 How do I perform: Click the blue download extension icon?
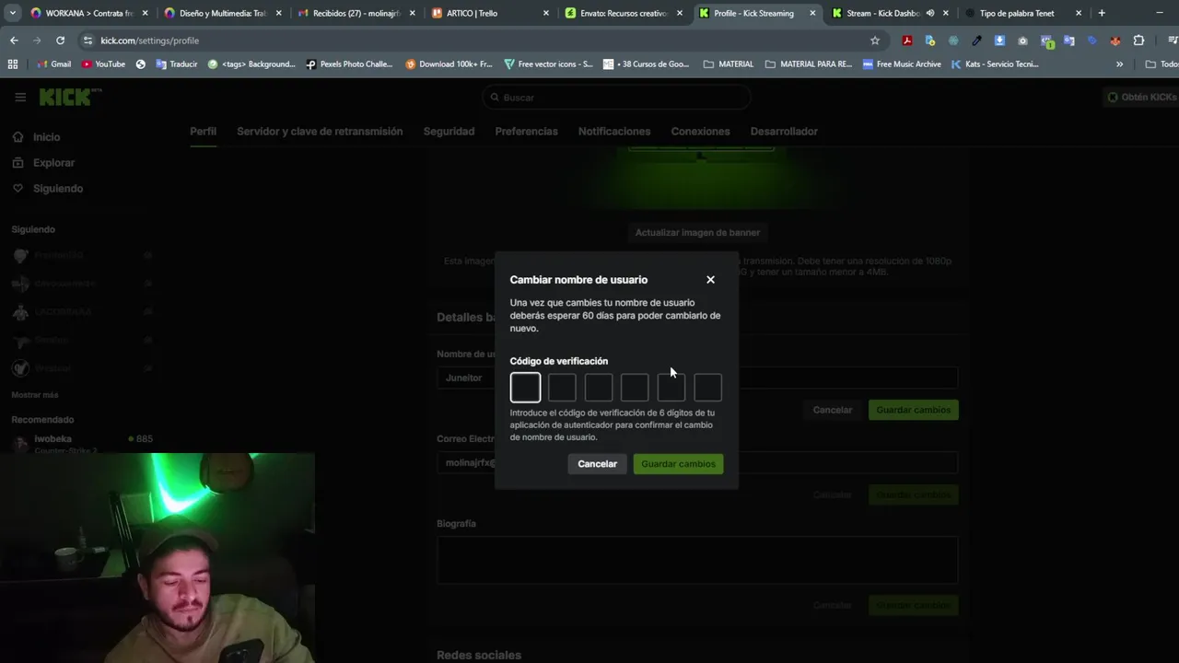[x=999, y=41]
